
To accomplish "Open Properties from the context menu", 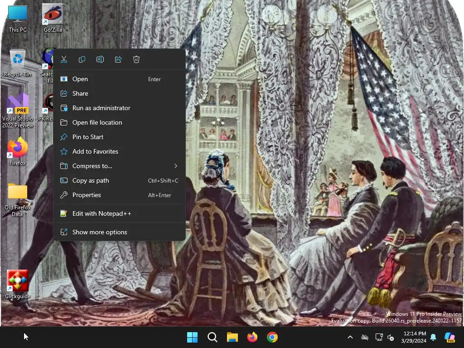I will pos(119,195).
